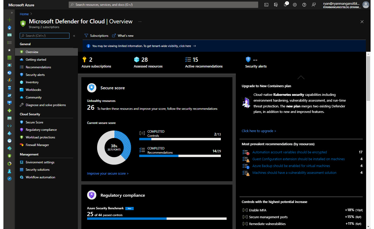
Task: Click Home breadcrumb link
Action: [x=24, y=14]
